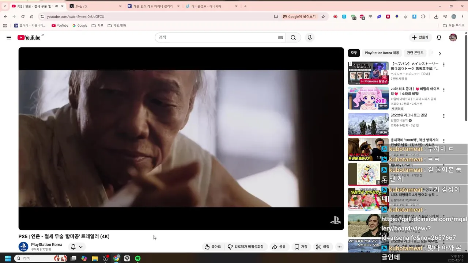Show more filter chips with right arrow
The height and width of the screenshot is (263, 468).
coord(440,53)
